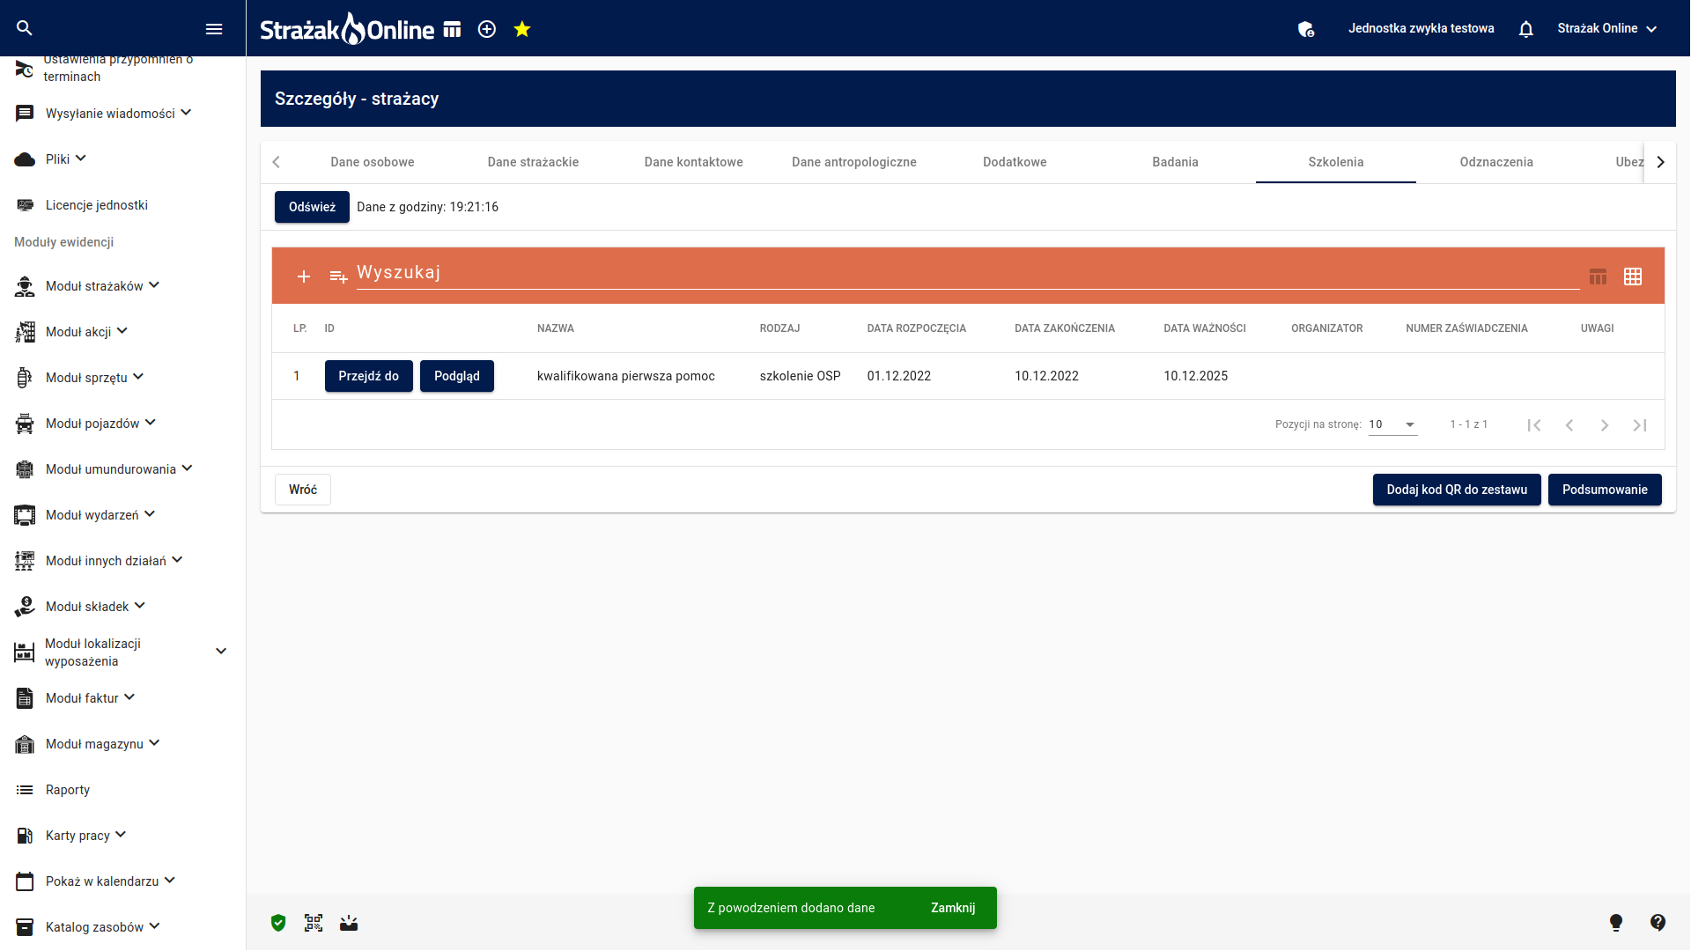Open the Pozycji na stronę dropdown
The image size is (1691, 951).
[1392, 424]
